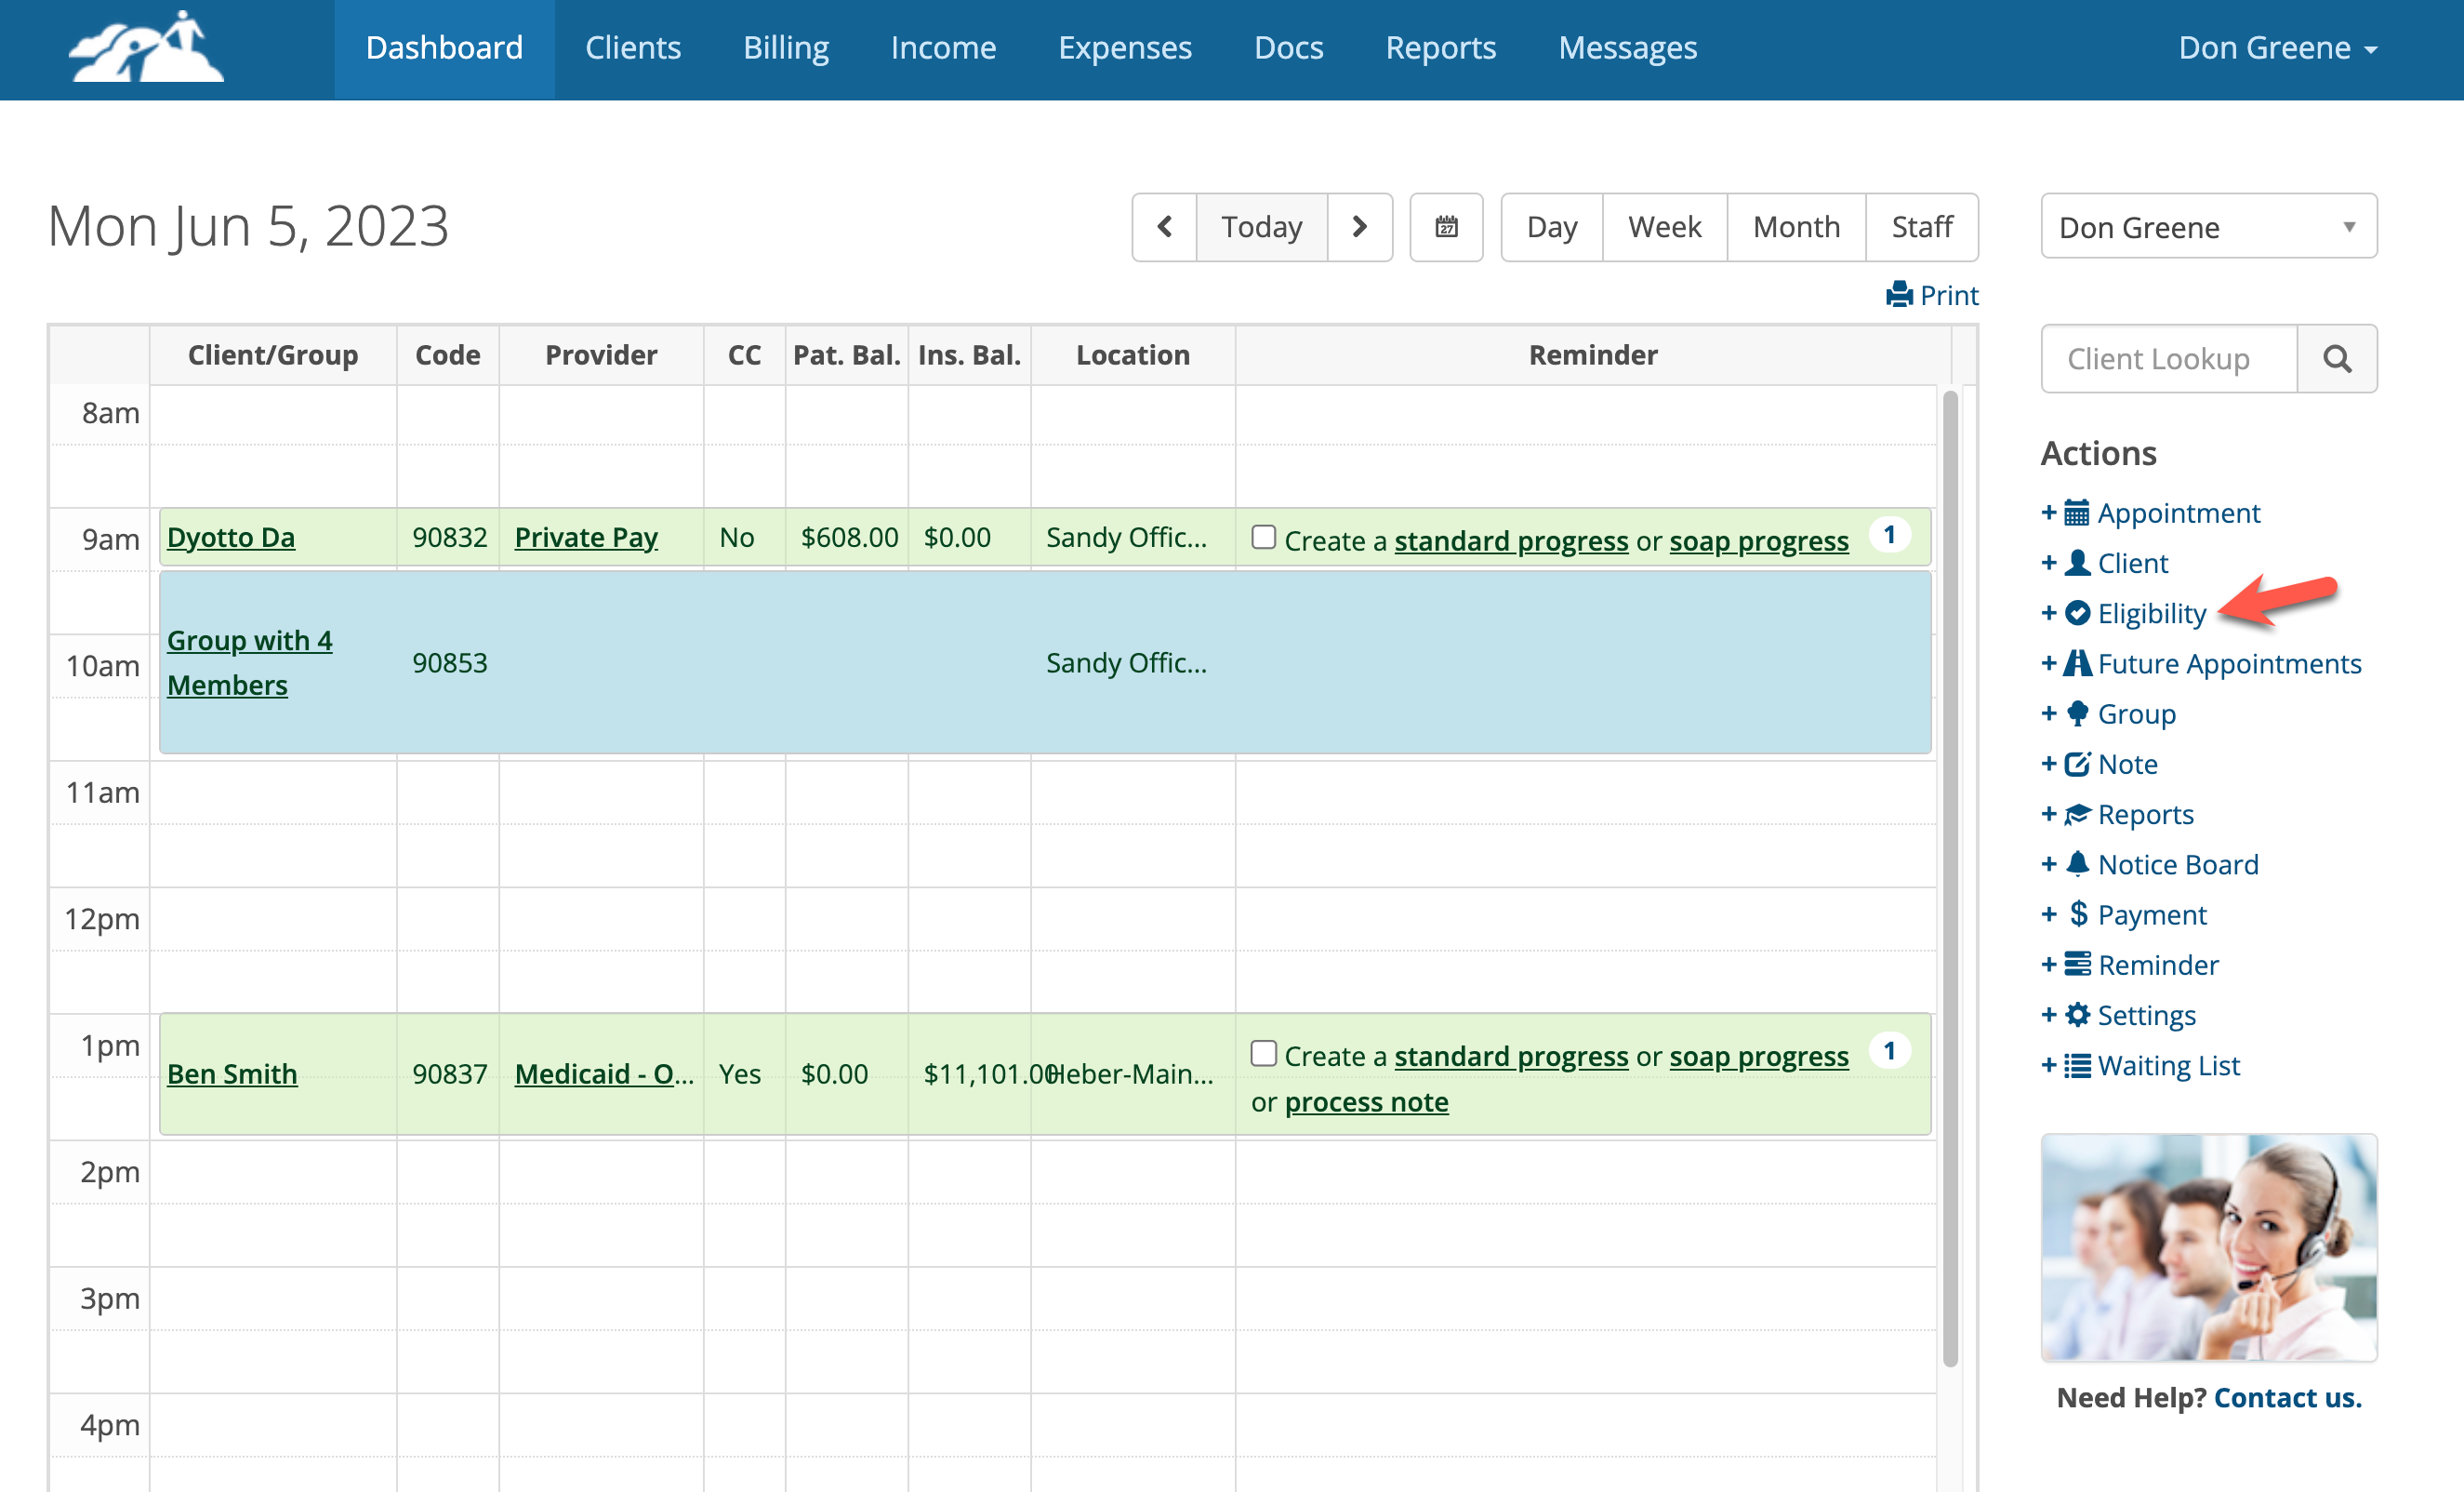Expand the Don Greene staff selector
Viewport: 2464px width, 1492px height.
click(2208, 227)
